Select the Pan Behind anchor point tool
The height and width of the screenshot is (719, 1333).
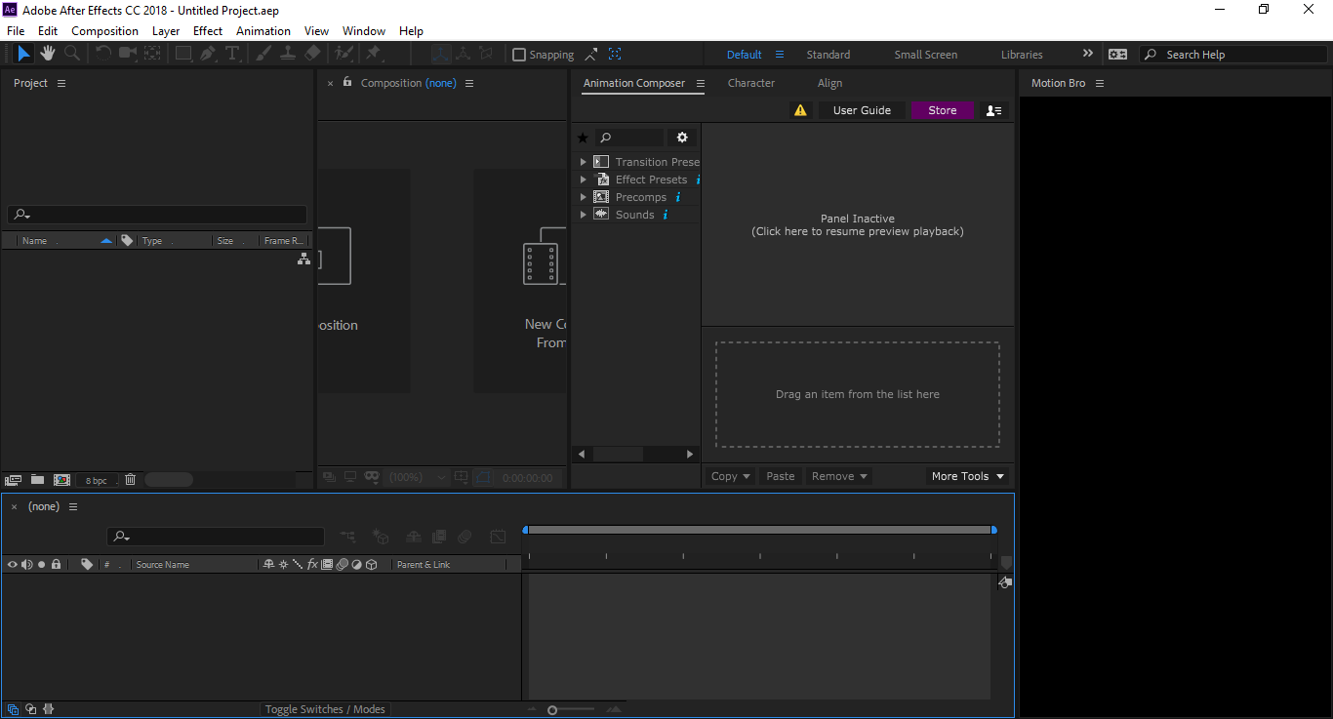[152, 54]
